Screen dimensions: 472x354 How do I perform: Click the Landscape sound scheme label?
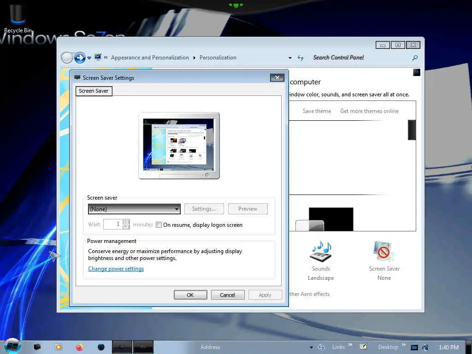click(321, 278)
